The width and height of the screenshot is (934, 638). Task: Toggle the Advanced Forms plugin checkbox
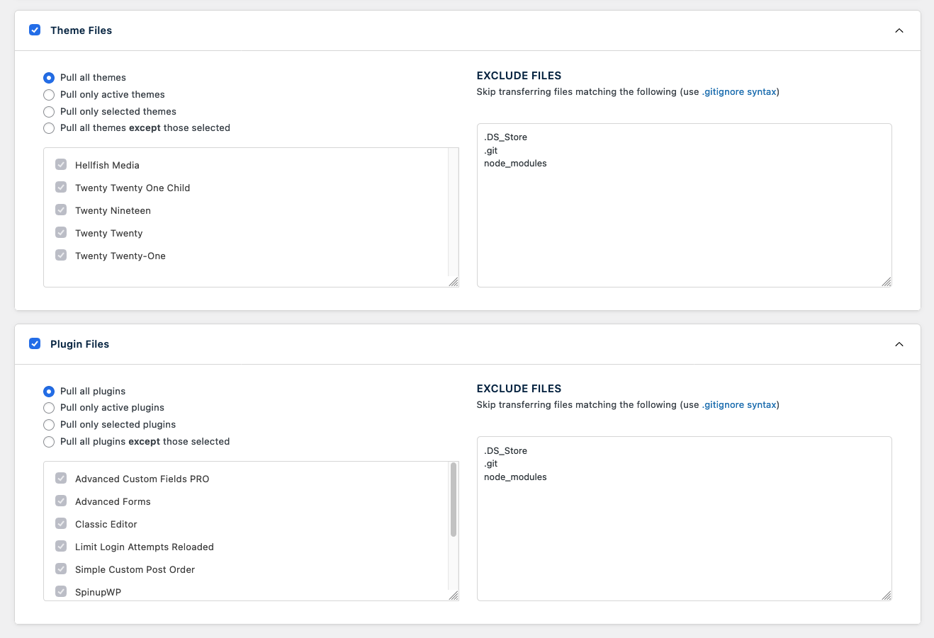click(61, 501)
